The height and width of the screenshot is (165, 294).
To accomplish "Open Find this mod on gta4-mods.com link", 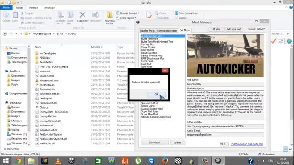I will coord(247,144).
